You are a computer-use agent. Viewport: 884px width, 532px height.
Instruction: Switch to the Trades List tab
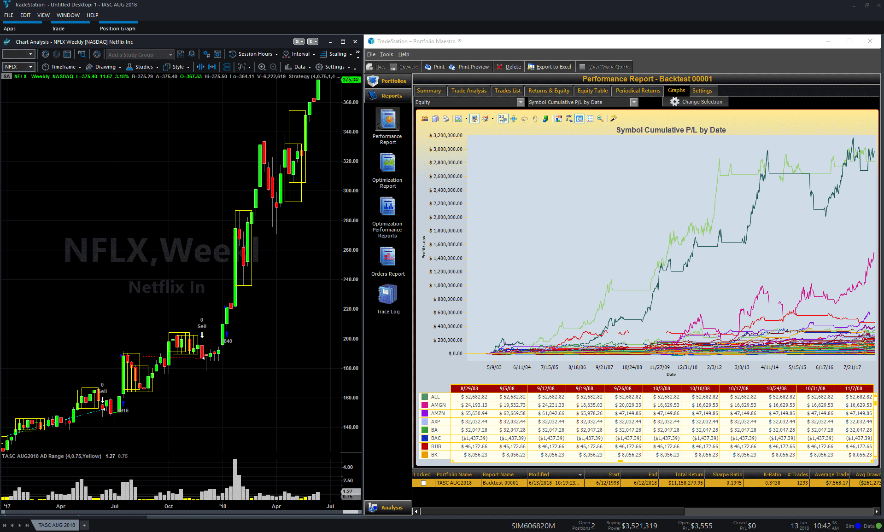(x=507, y=91)
